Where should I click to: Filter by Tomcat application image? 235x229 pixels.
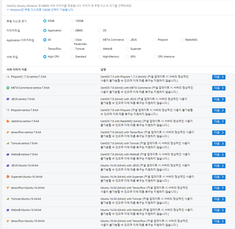tap(72, 49)
